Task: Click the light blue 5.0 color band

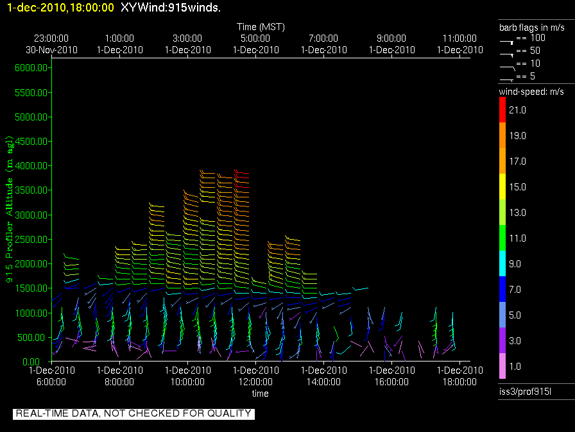Action: (x=502, y=315)
